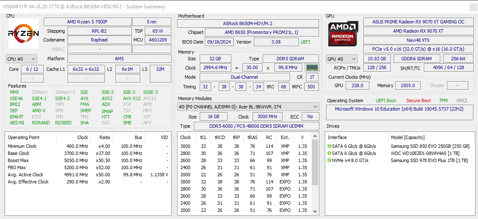The height and width of the screenshot is (219, 478).
Task: Click the 6x1M L2 cache field
Action: [128, 69]
